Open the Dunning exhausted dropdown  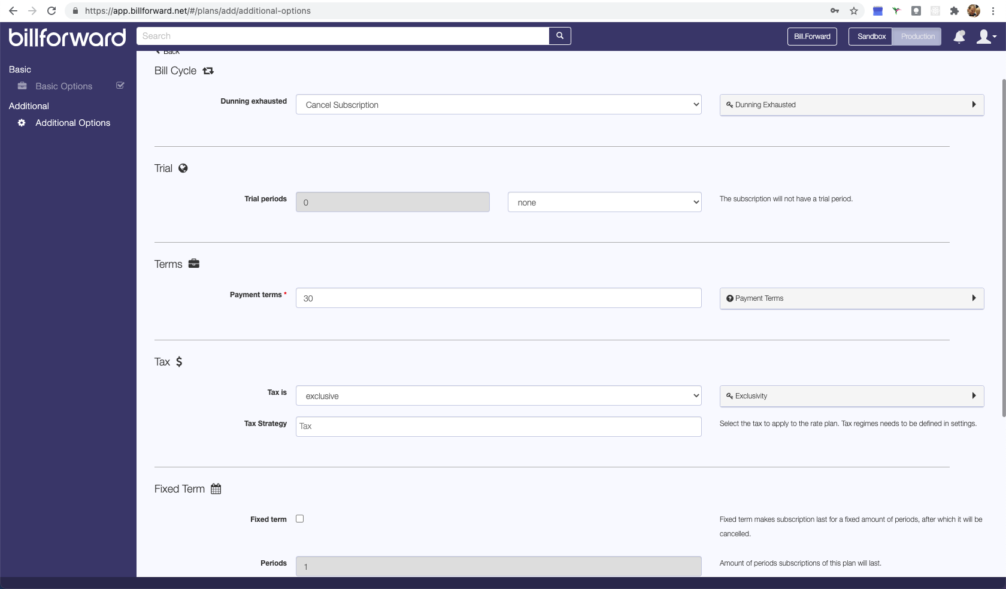coord(499,104)
